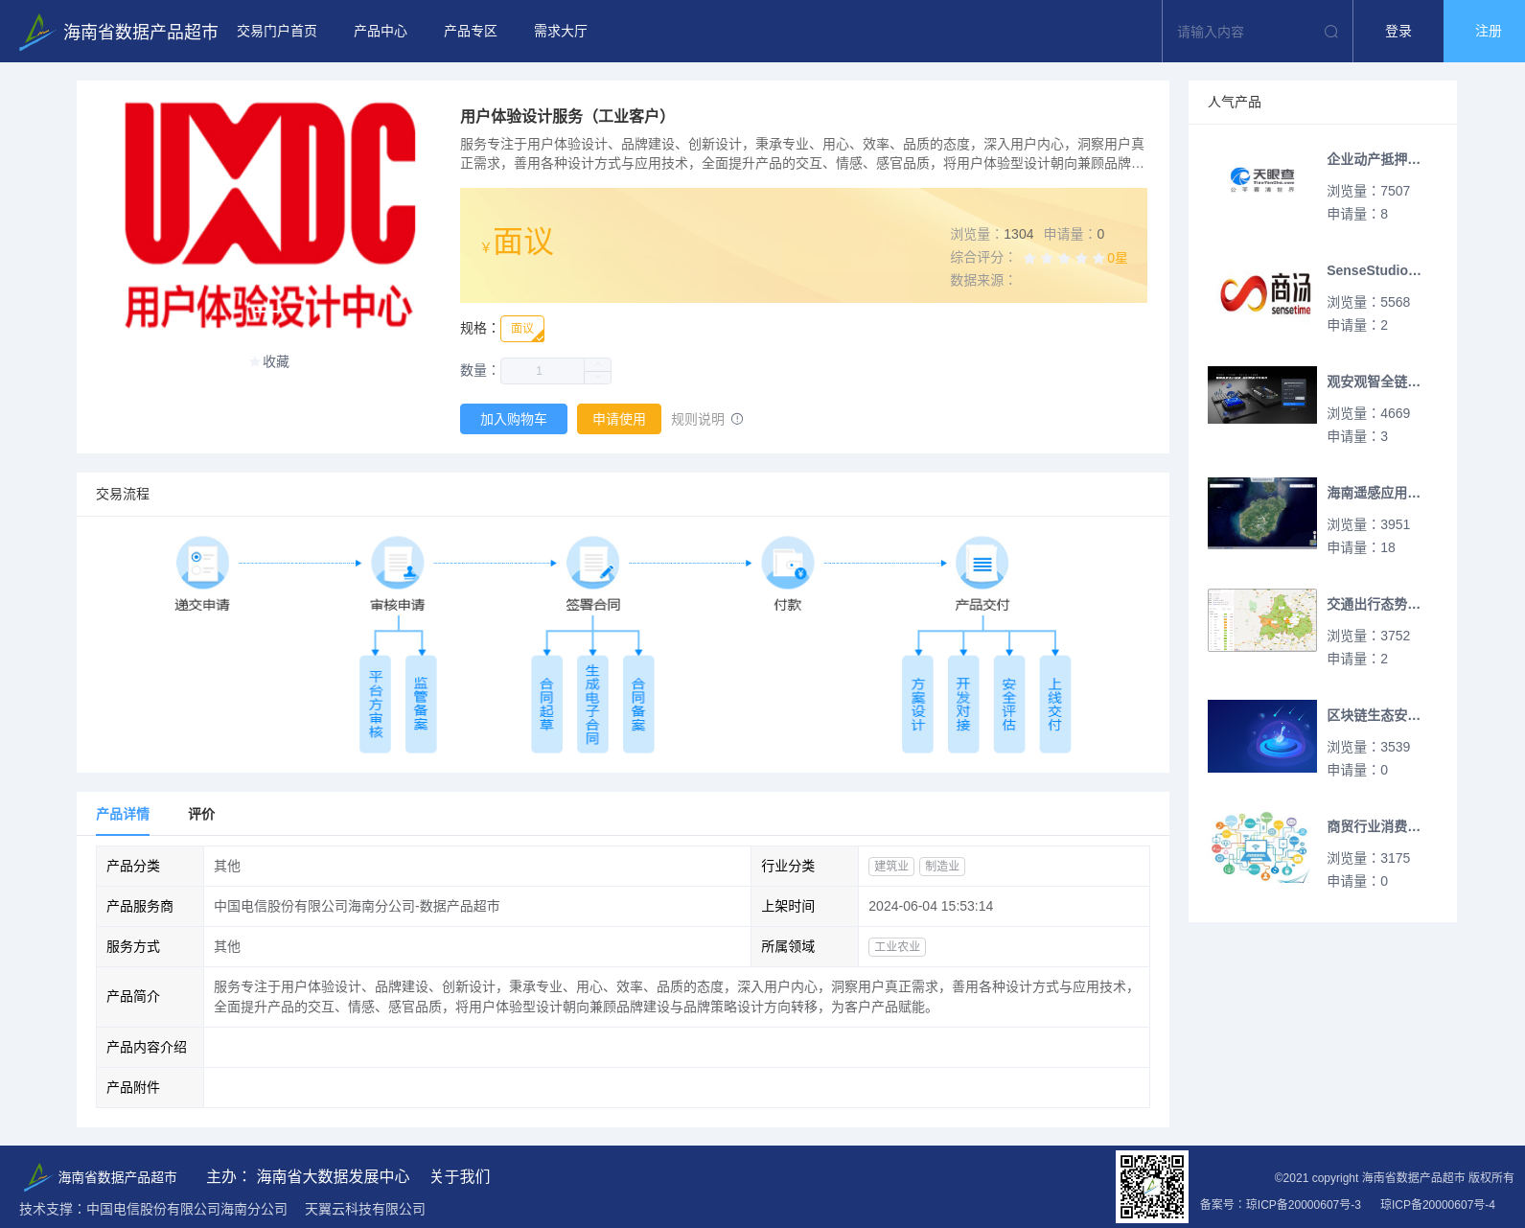The image size is (1525, 1228).
Task: Open the SenseStudio product title
Action: point(1374,270)
